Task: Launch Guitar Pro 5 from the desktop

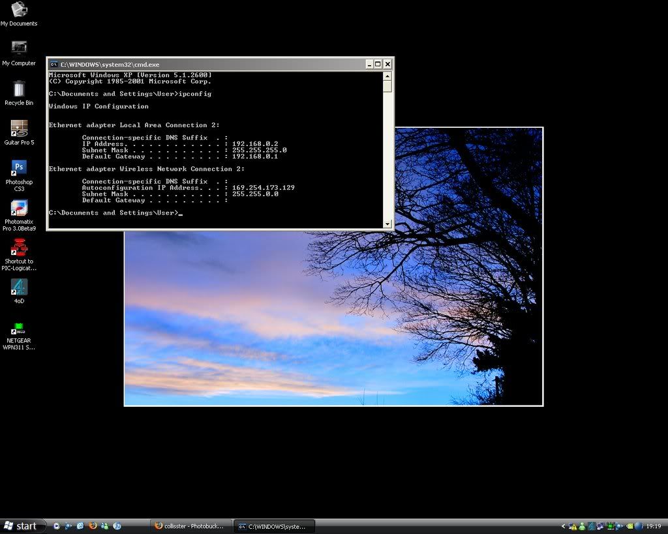Action: click(x=19, y=128)
